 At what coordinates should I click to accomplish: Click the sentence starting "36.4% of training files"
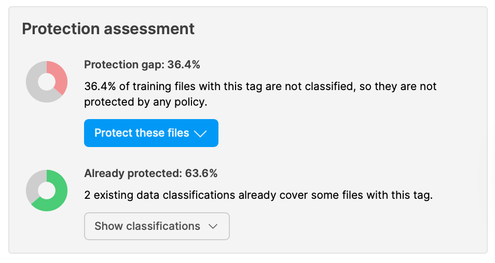(260, 86)
